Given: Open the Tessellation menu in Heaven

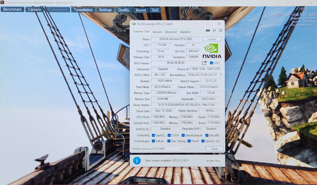Looking at the screenshot, I should [83, 10].
